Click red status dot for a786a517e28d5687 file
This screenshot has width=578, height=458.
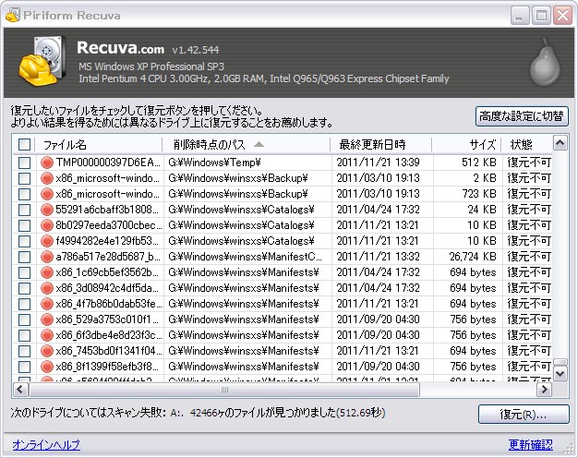coord(47,257)
